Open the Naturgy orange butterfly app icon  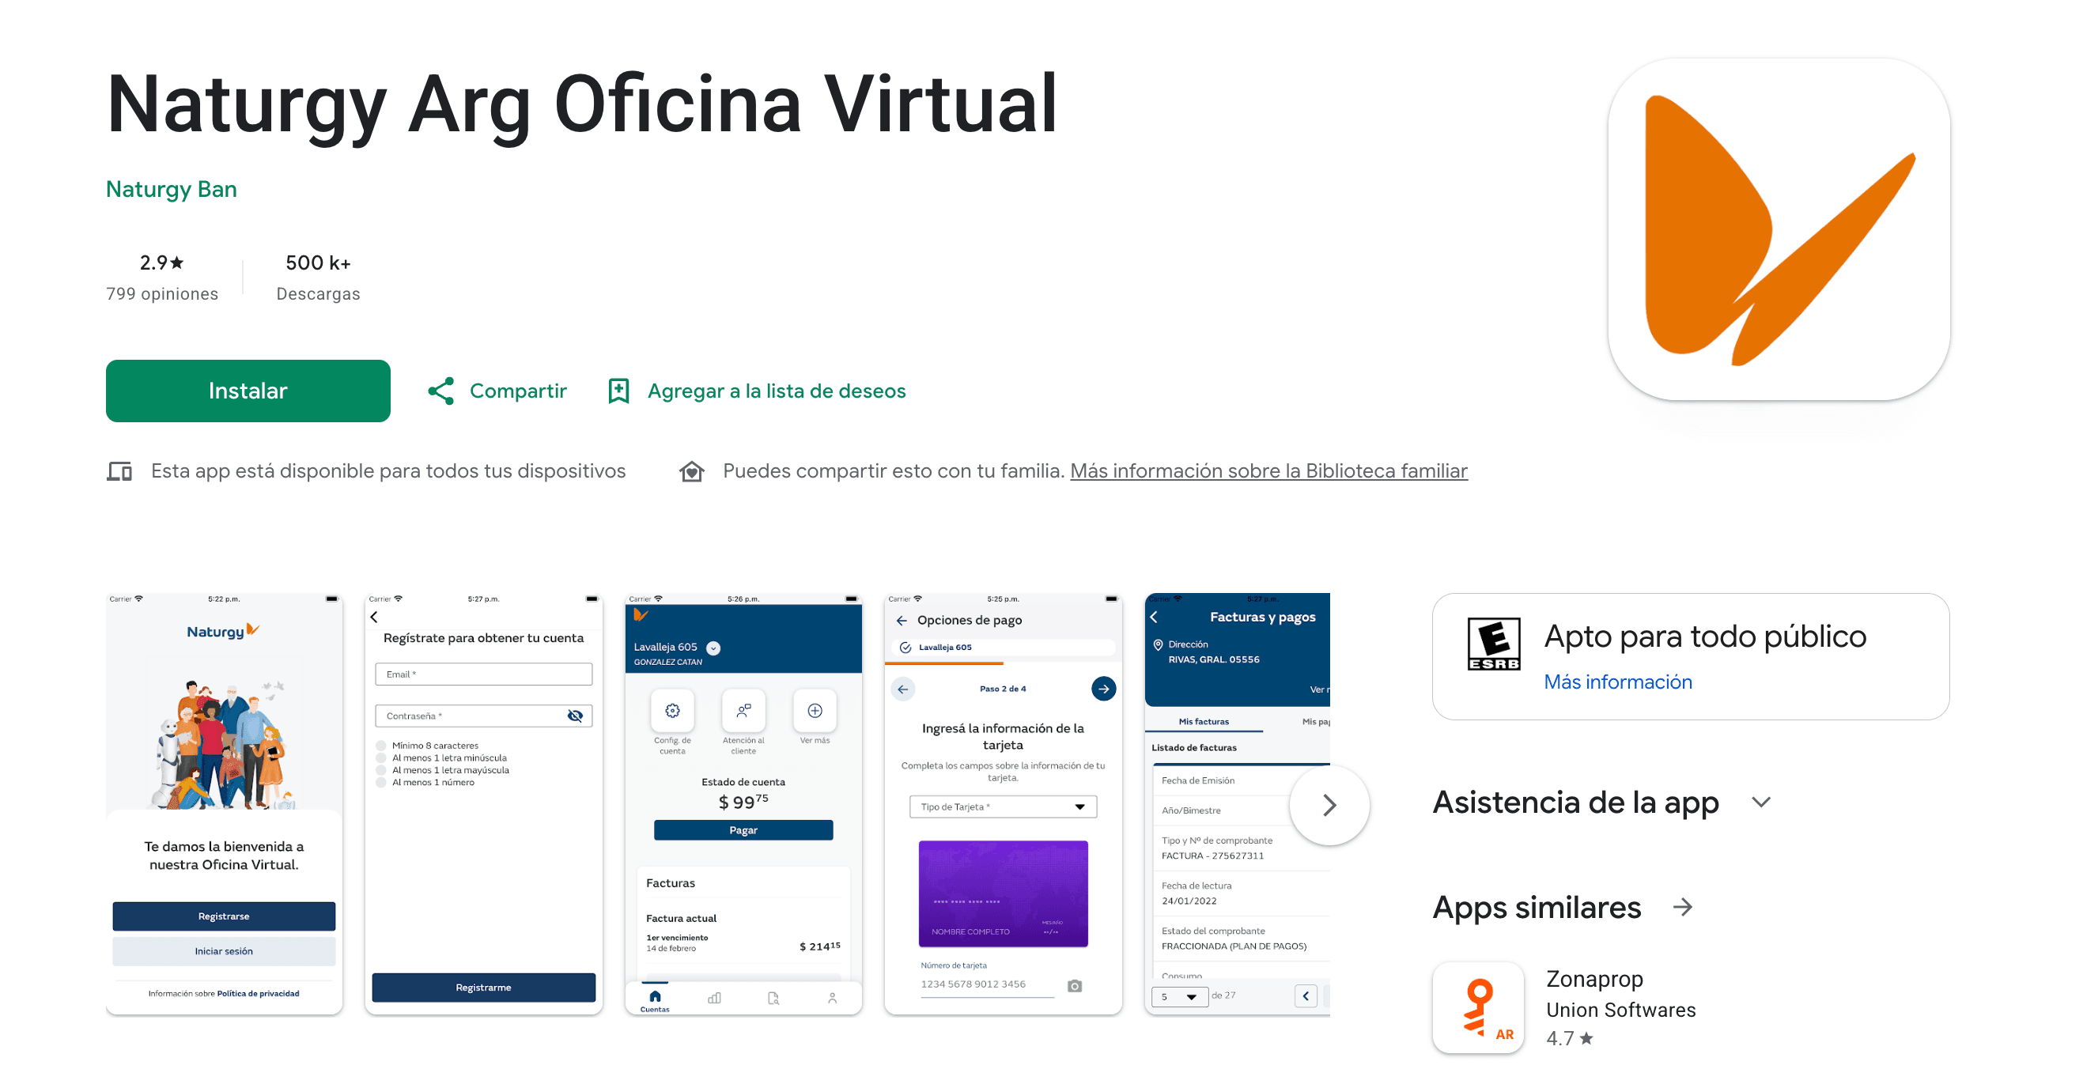pyautogui.click(x=1779, y=229)
